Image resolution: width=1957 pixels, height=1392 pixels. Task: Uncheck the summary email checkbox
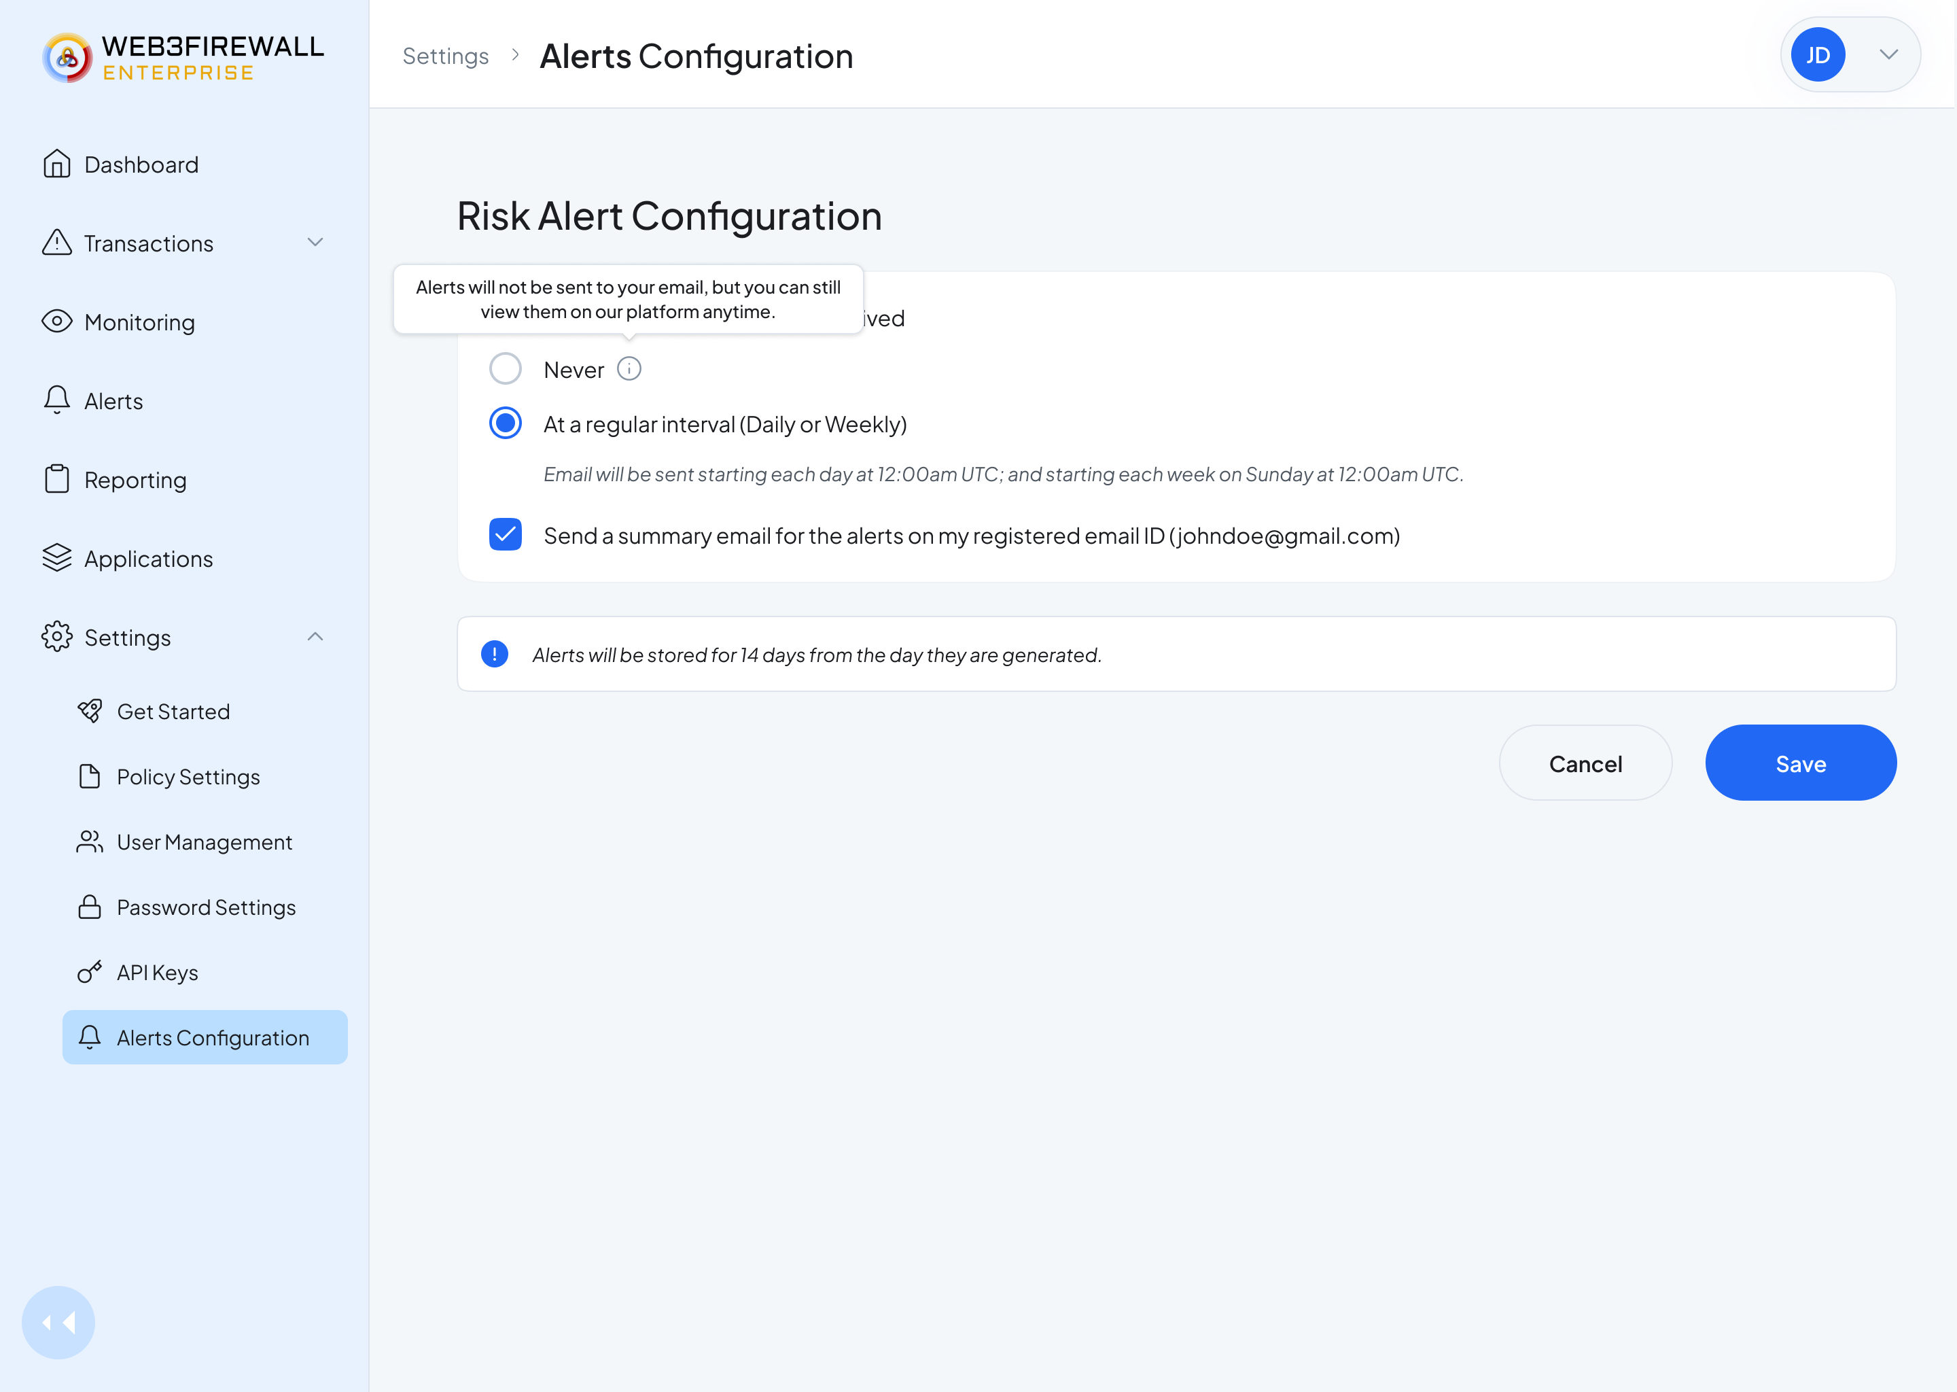(x=506, y=535)
